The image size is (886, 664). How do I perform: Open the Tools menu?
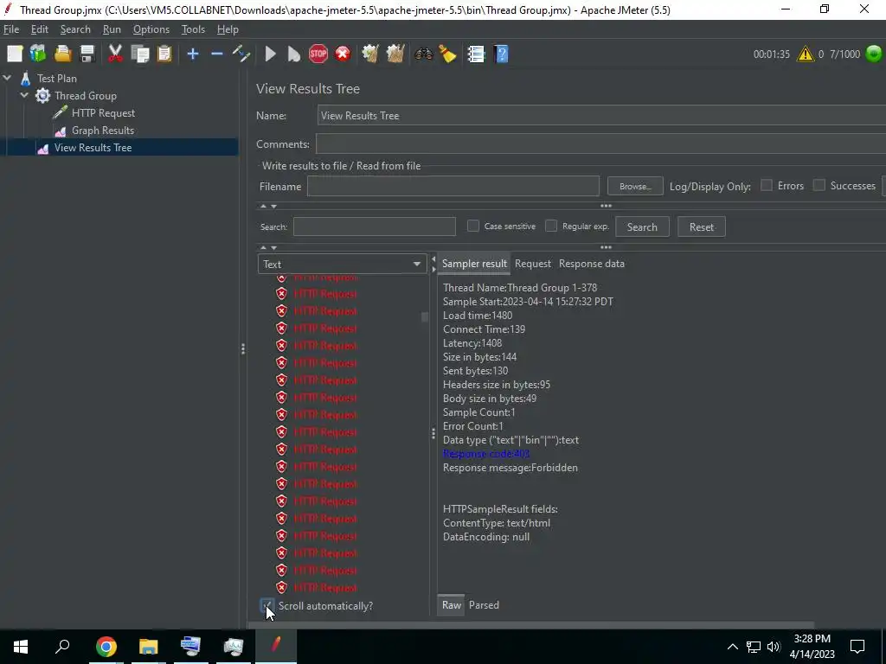[x=193, y=29]
